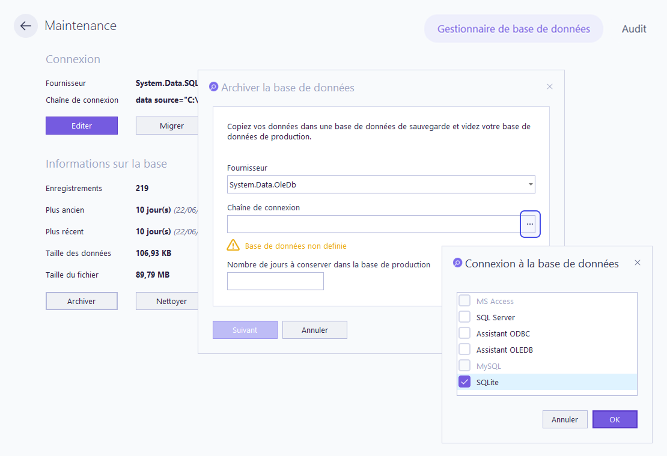Click the Editer button
This screenshot has height=456, width=667.
[x=82, y=126]
